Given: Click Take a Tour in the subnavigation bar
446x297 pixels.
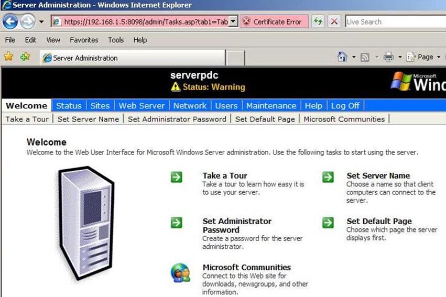Looking at the screenshot, I should (x=27, y=119).
